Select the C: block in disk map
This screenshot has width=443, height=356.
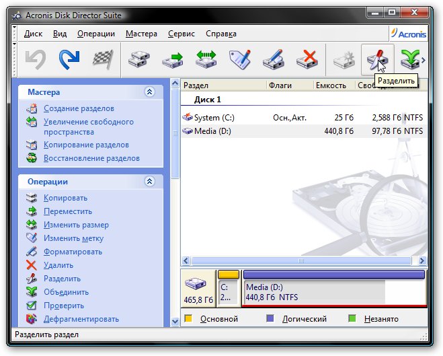(x=229, y=289)
